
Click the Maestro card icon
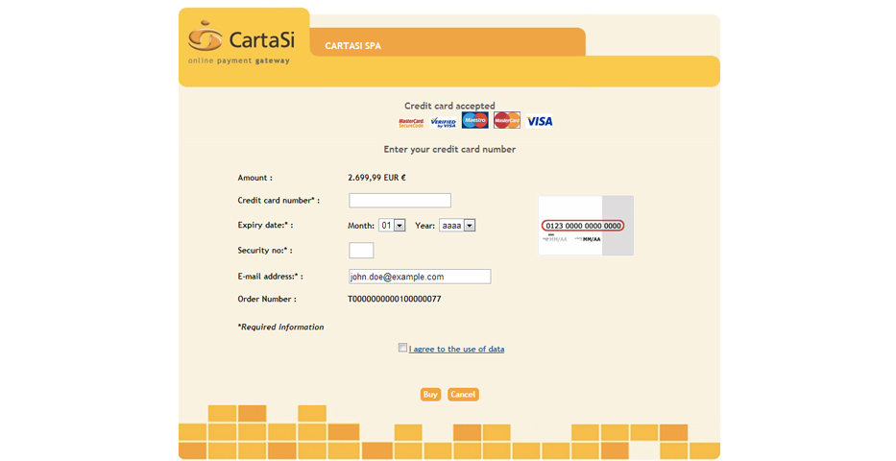(x=474, y=121)
